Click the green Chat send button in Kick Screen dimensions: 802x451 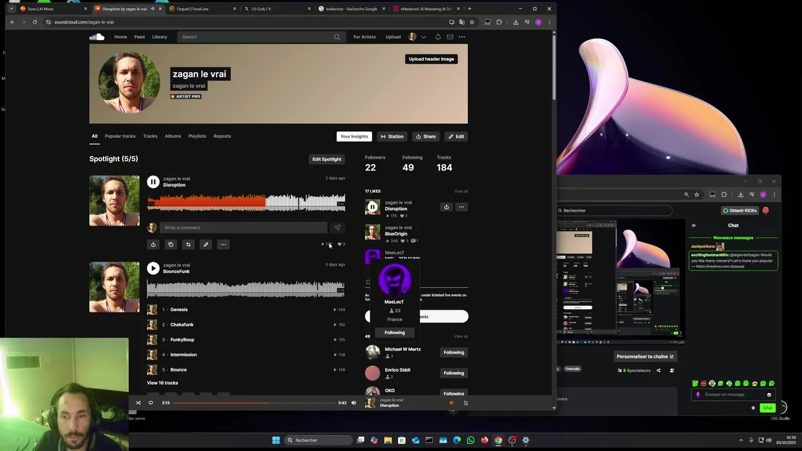click(768, 408)
